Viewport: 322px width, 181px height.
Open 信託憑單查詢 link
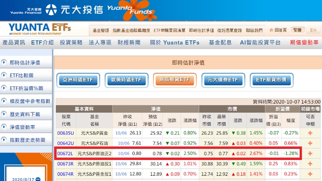click(229, 30)
